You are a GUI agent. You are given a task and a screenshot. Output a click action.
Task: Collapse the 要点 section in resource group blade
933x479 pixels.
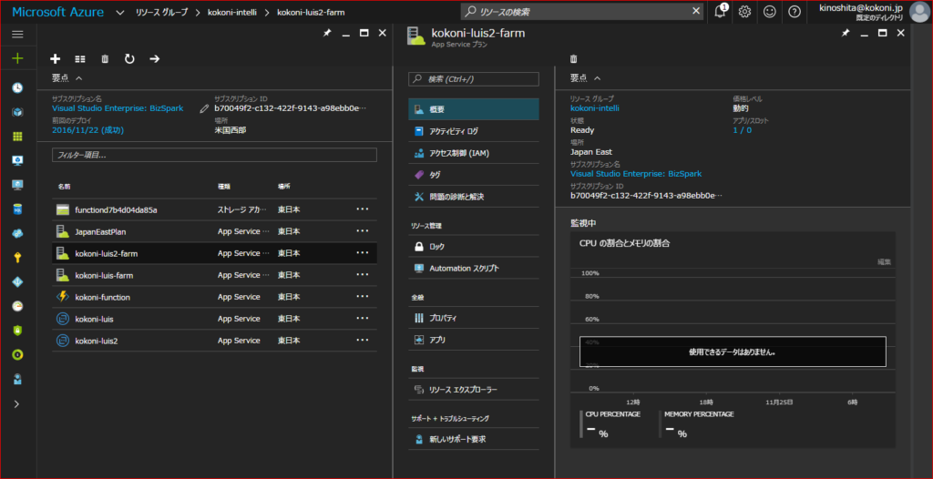pos(78,79)
